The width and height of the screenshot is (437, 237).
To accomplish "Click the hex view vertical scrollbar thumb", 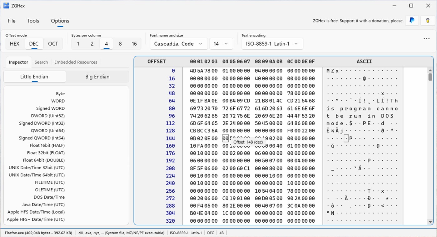I will tap(430, 77).
